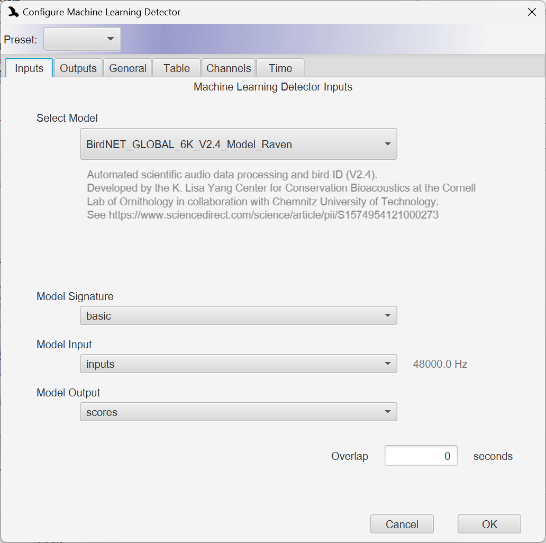
Task: Open the Model Output dropdown set to scores
Action: pos(239,412)
